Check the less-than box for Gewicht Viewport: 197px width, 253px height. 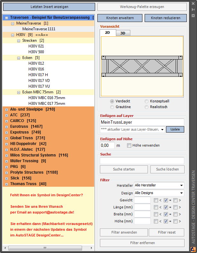pos(156,200)
